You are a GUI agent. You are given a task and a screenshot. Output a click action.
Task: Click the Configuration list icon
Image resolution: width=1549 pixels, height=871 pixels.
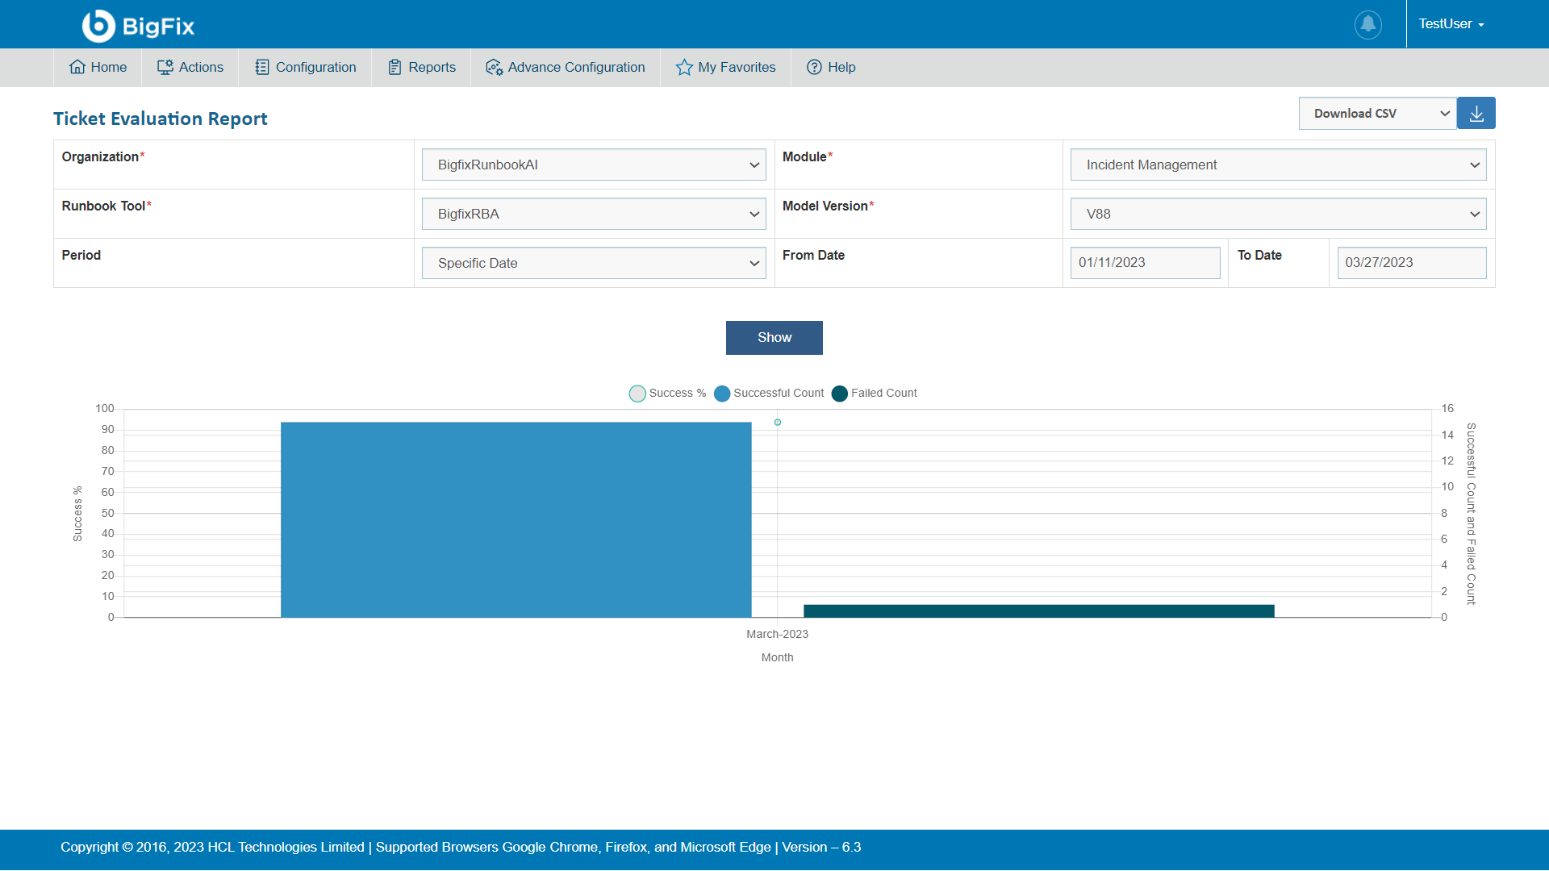[262, 67]
